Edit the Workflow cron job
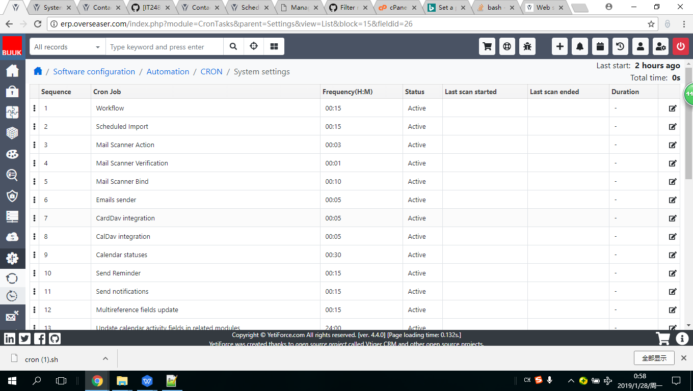Viewport: 693px width, 391px height. [673, 108]
